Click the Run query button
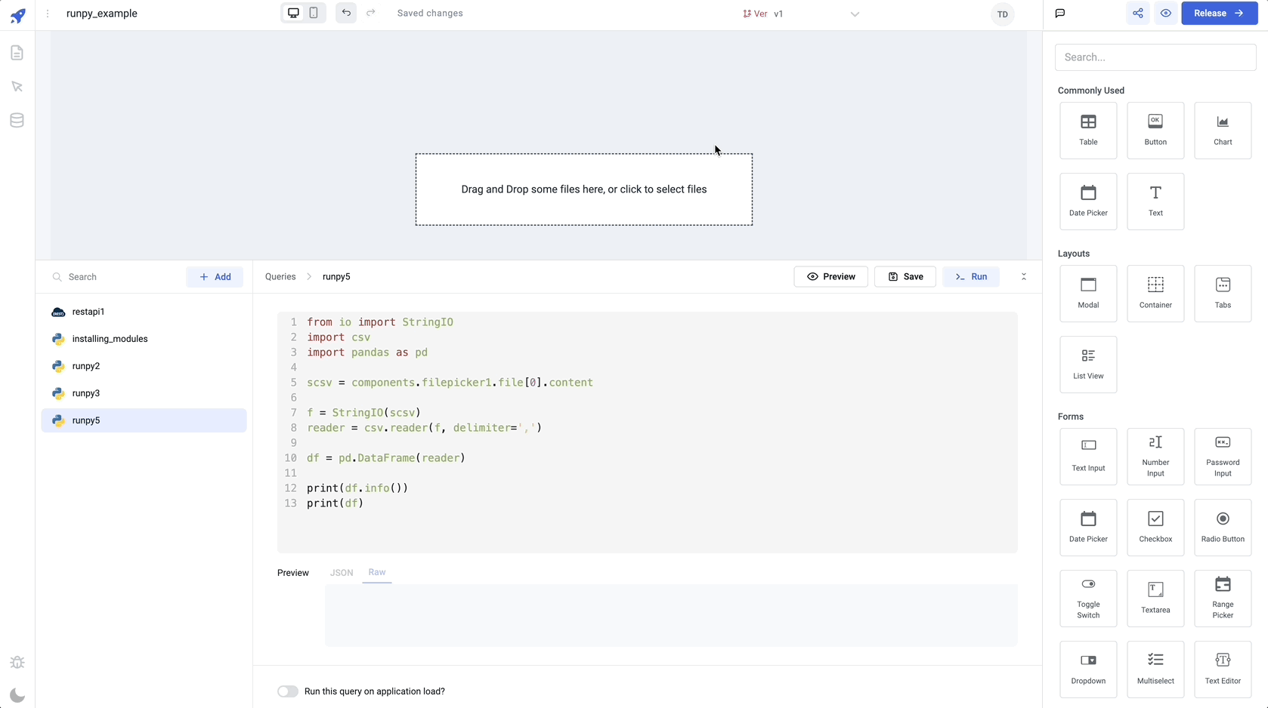Image resolution: width=1268 pixels, height=708 pixels. click(971, 277)
